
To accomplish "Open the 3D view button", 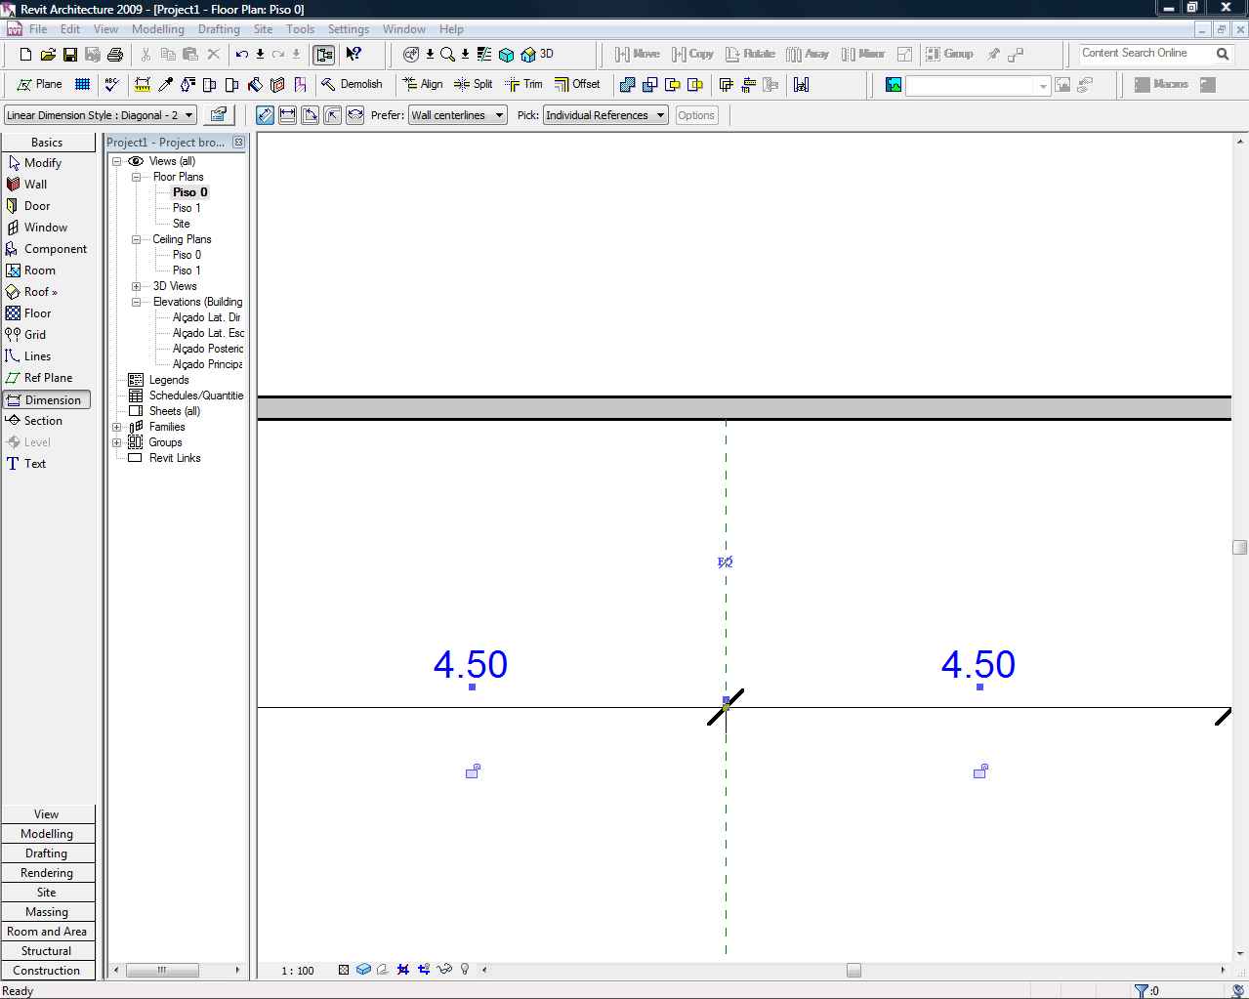I will (x=537, y=55).
